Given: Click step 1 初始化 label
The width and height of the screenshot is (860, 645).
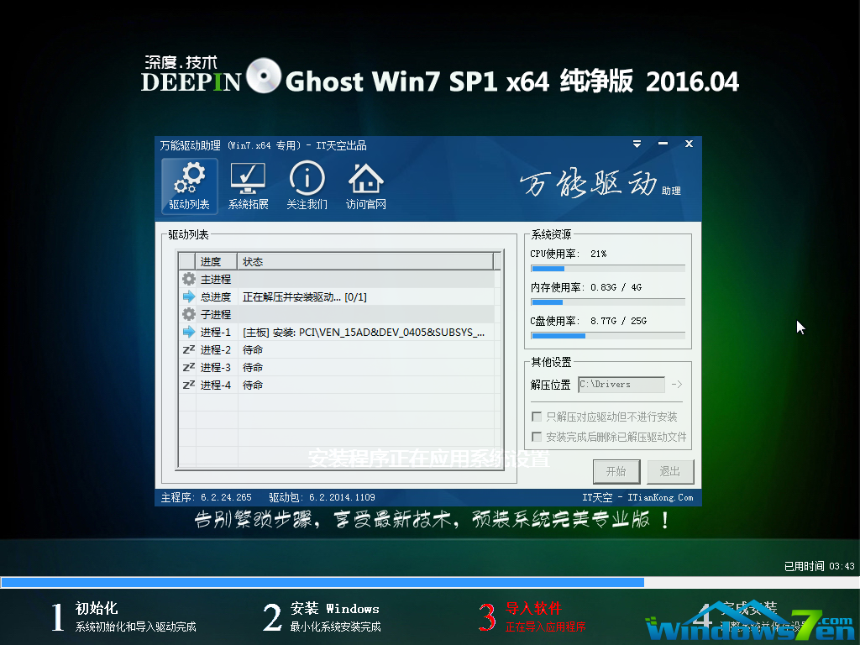Looking at the screenshot, I should tap(97, 608).
